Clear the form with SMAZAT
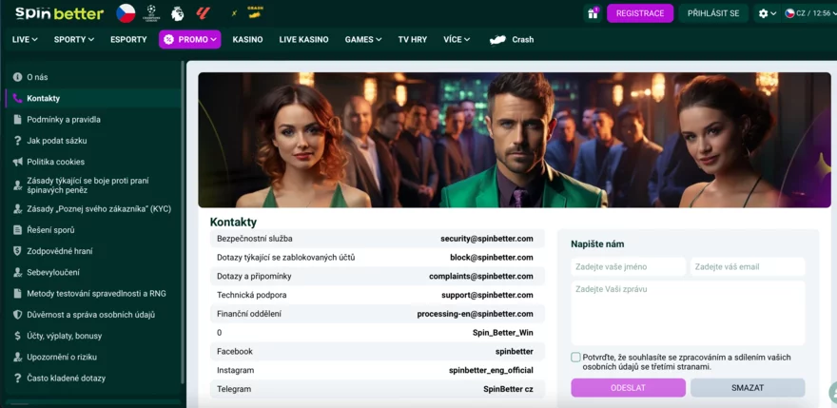Viewport: 837px width, 408px height. coord(748,388)
